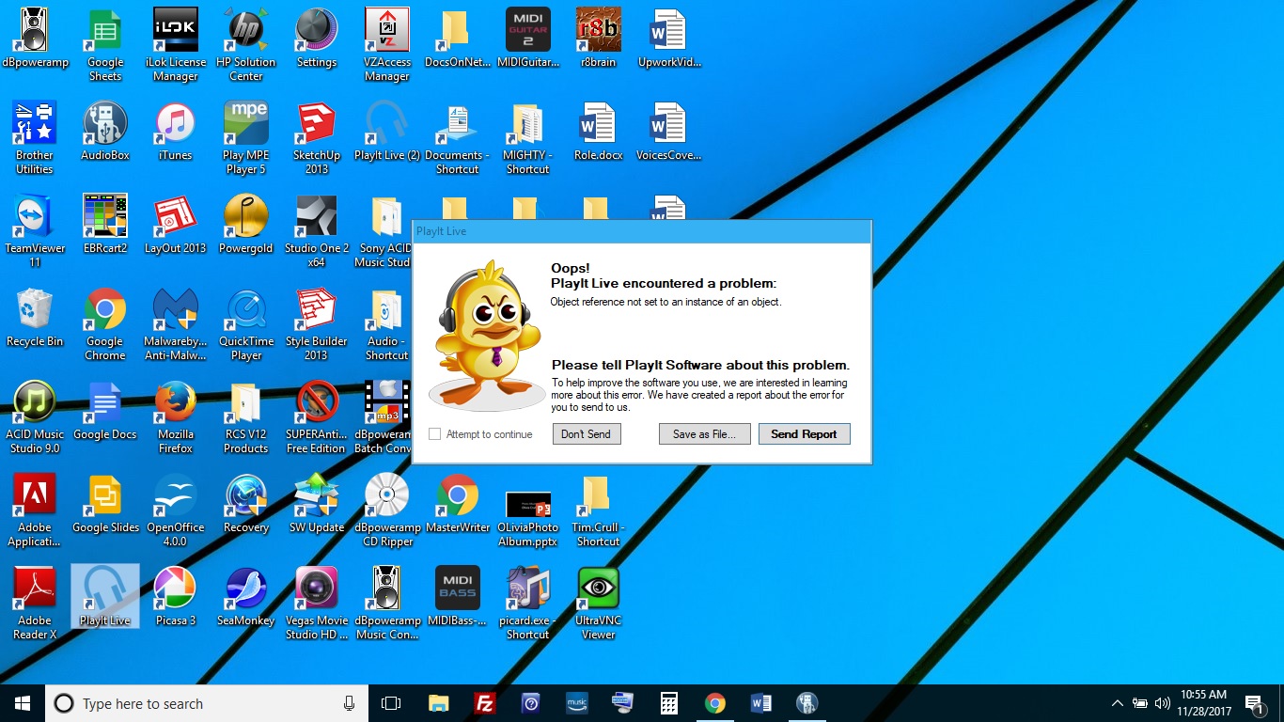This screenshot has width=1284, height=722.
Task: Select the EBRcart2 desktop icon
Action: (x=105, y=225)
